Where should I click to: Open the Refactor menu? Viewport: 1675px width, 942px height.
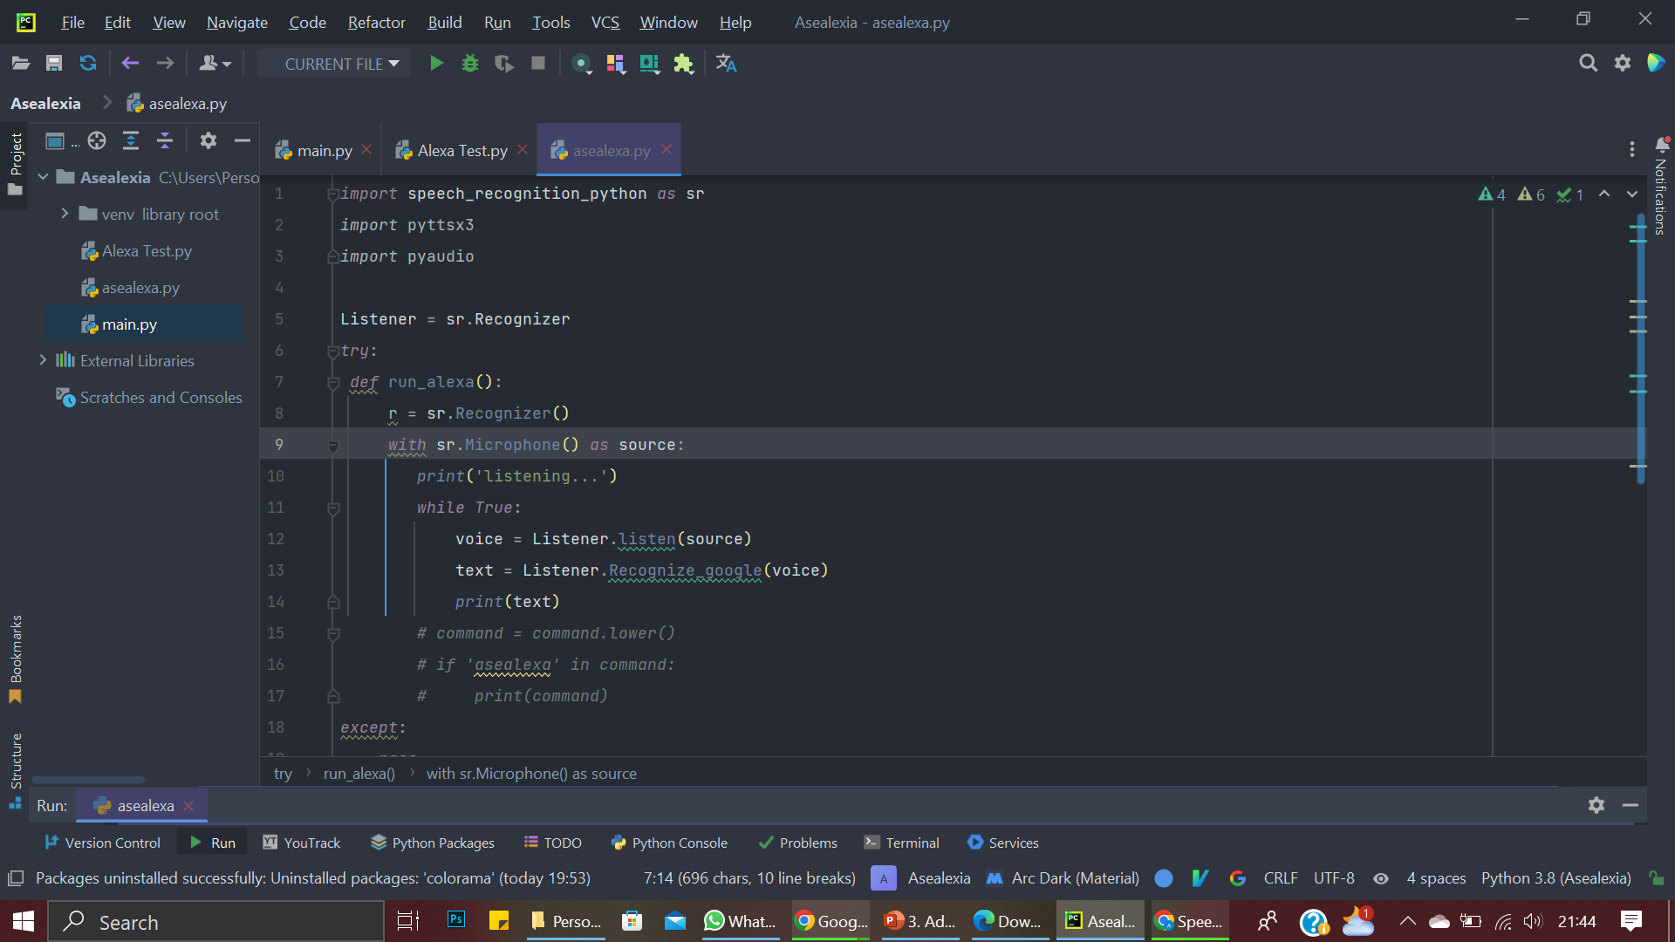(376, 22)
